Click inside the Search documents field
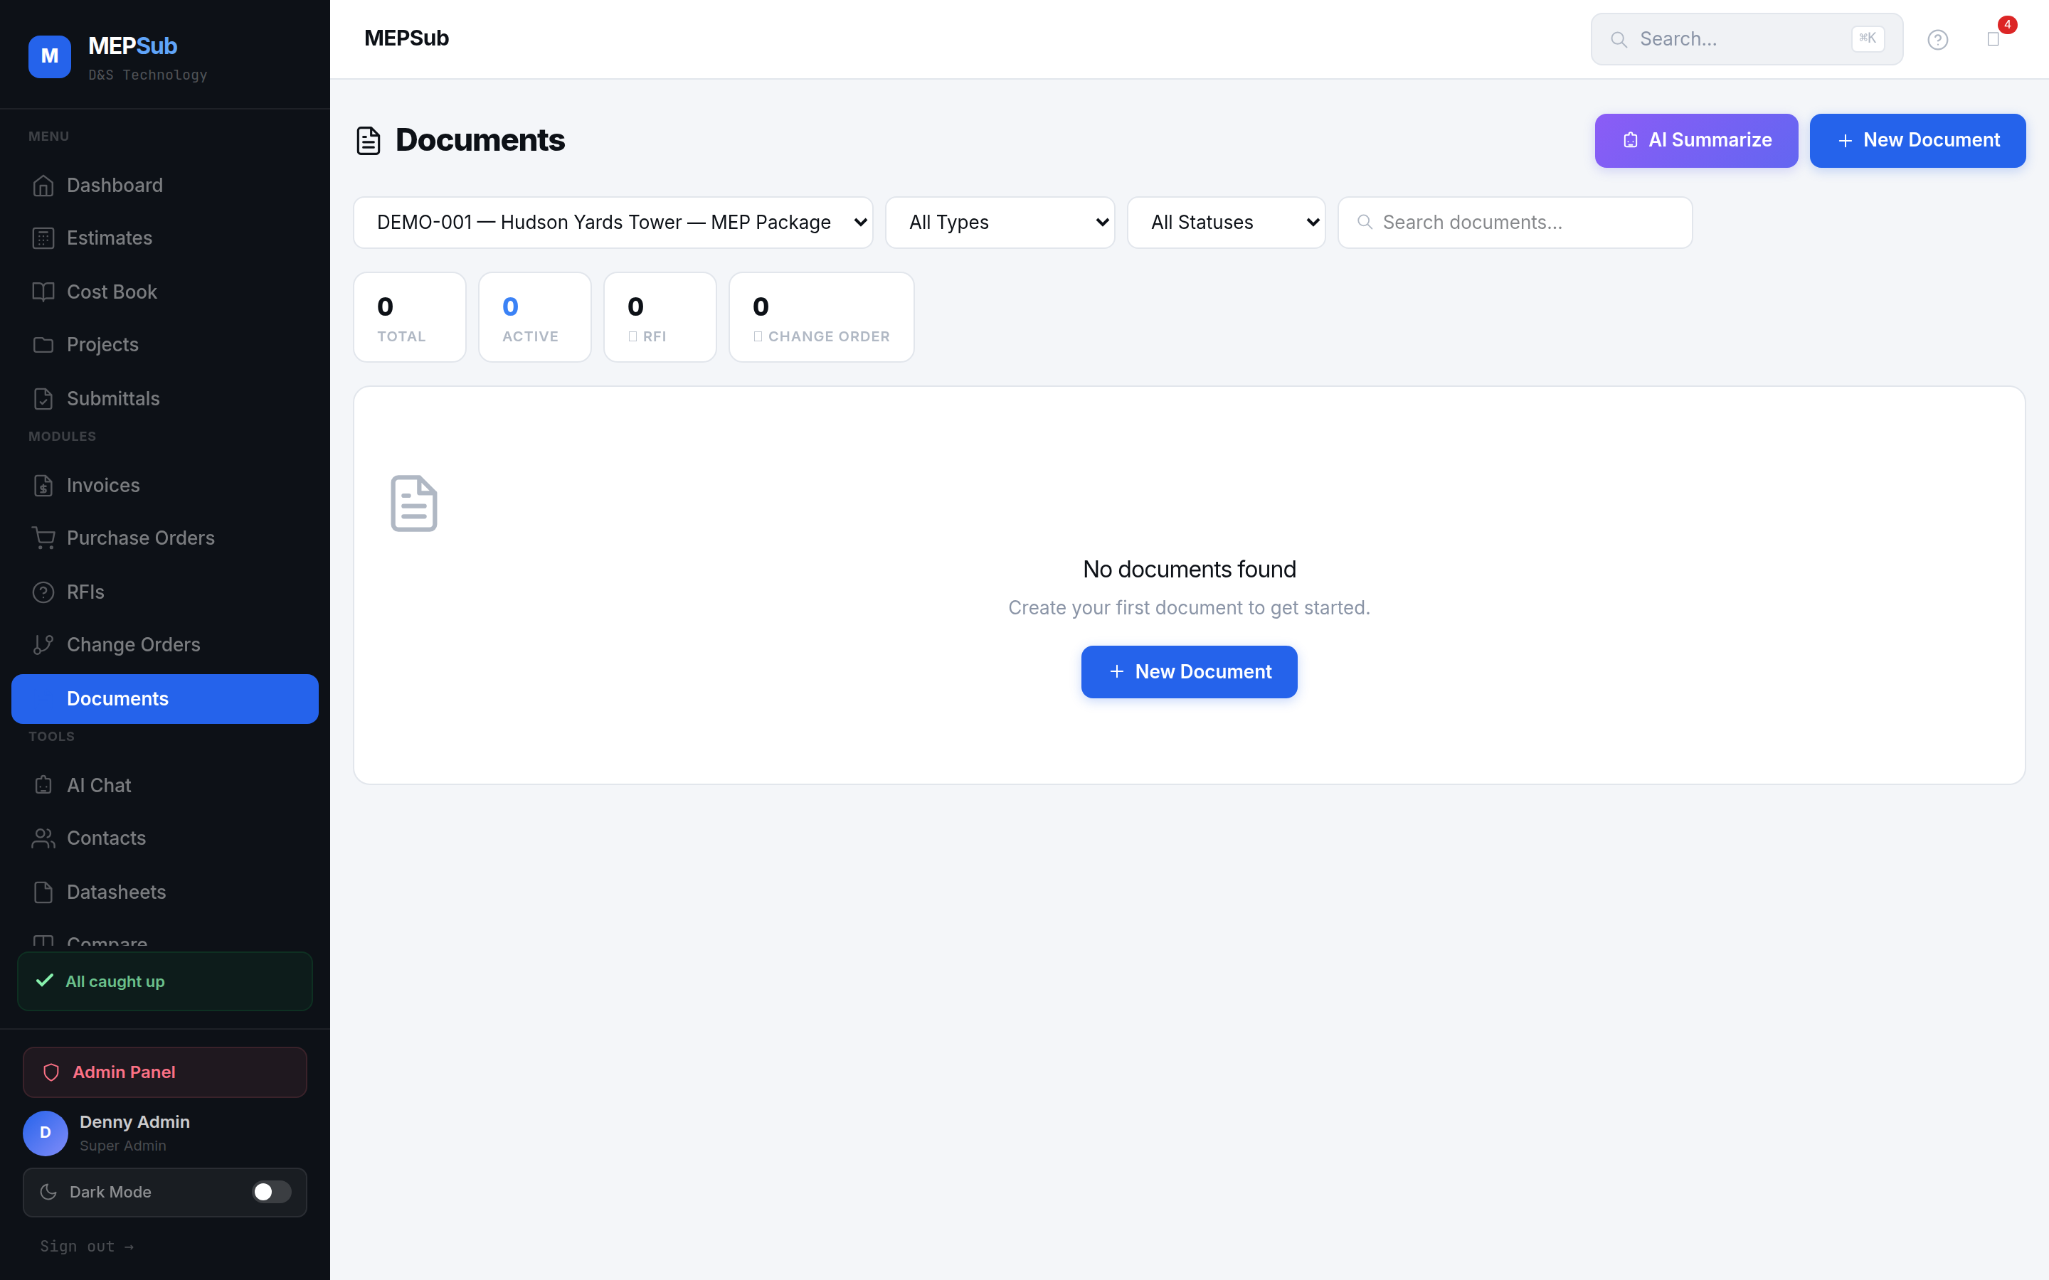The height and width of the screenshot is (1280, 2049). (1514, 222)
